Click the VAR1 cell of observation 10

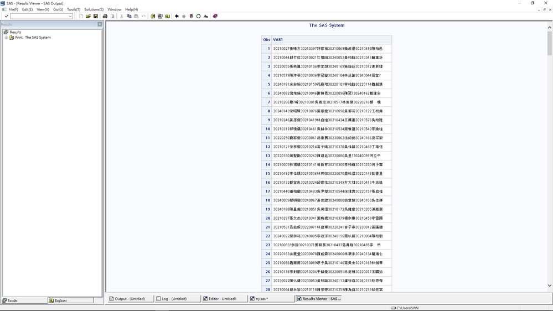[332, 129]
